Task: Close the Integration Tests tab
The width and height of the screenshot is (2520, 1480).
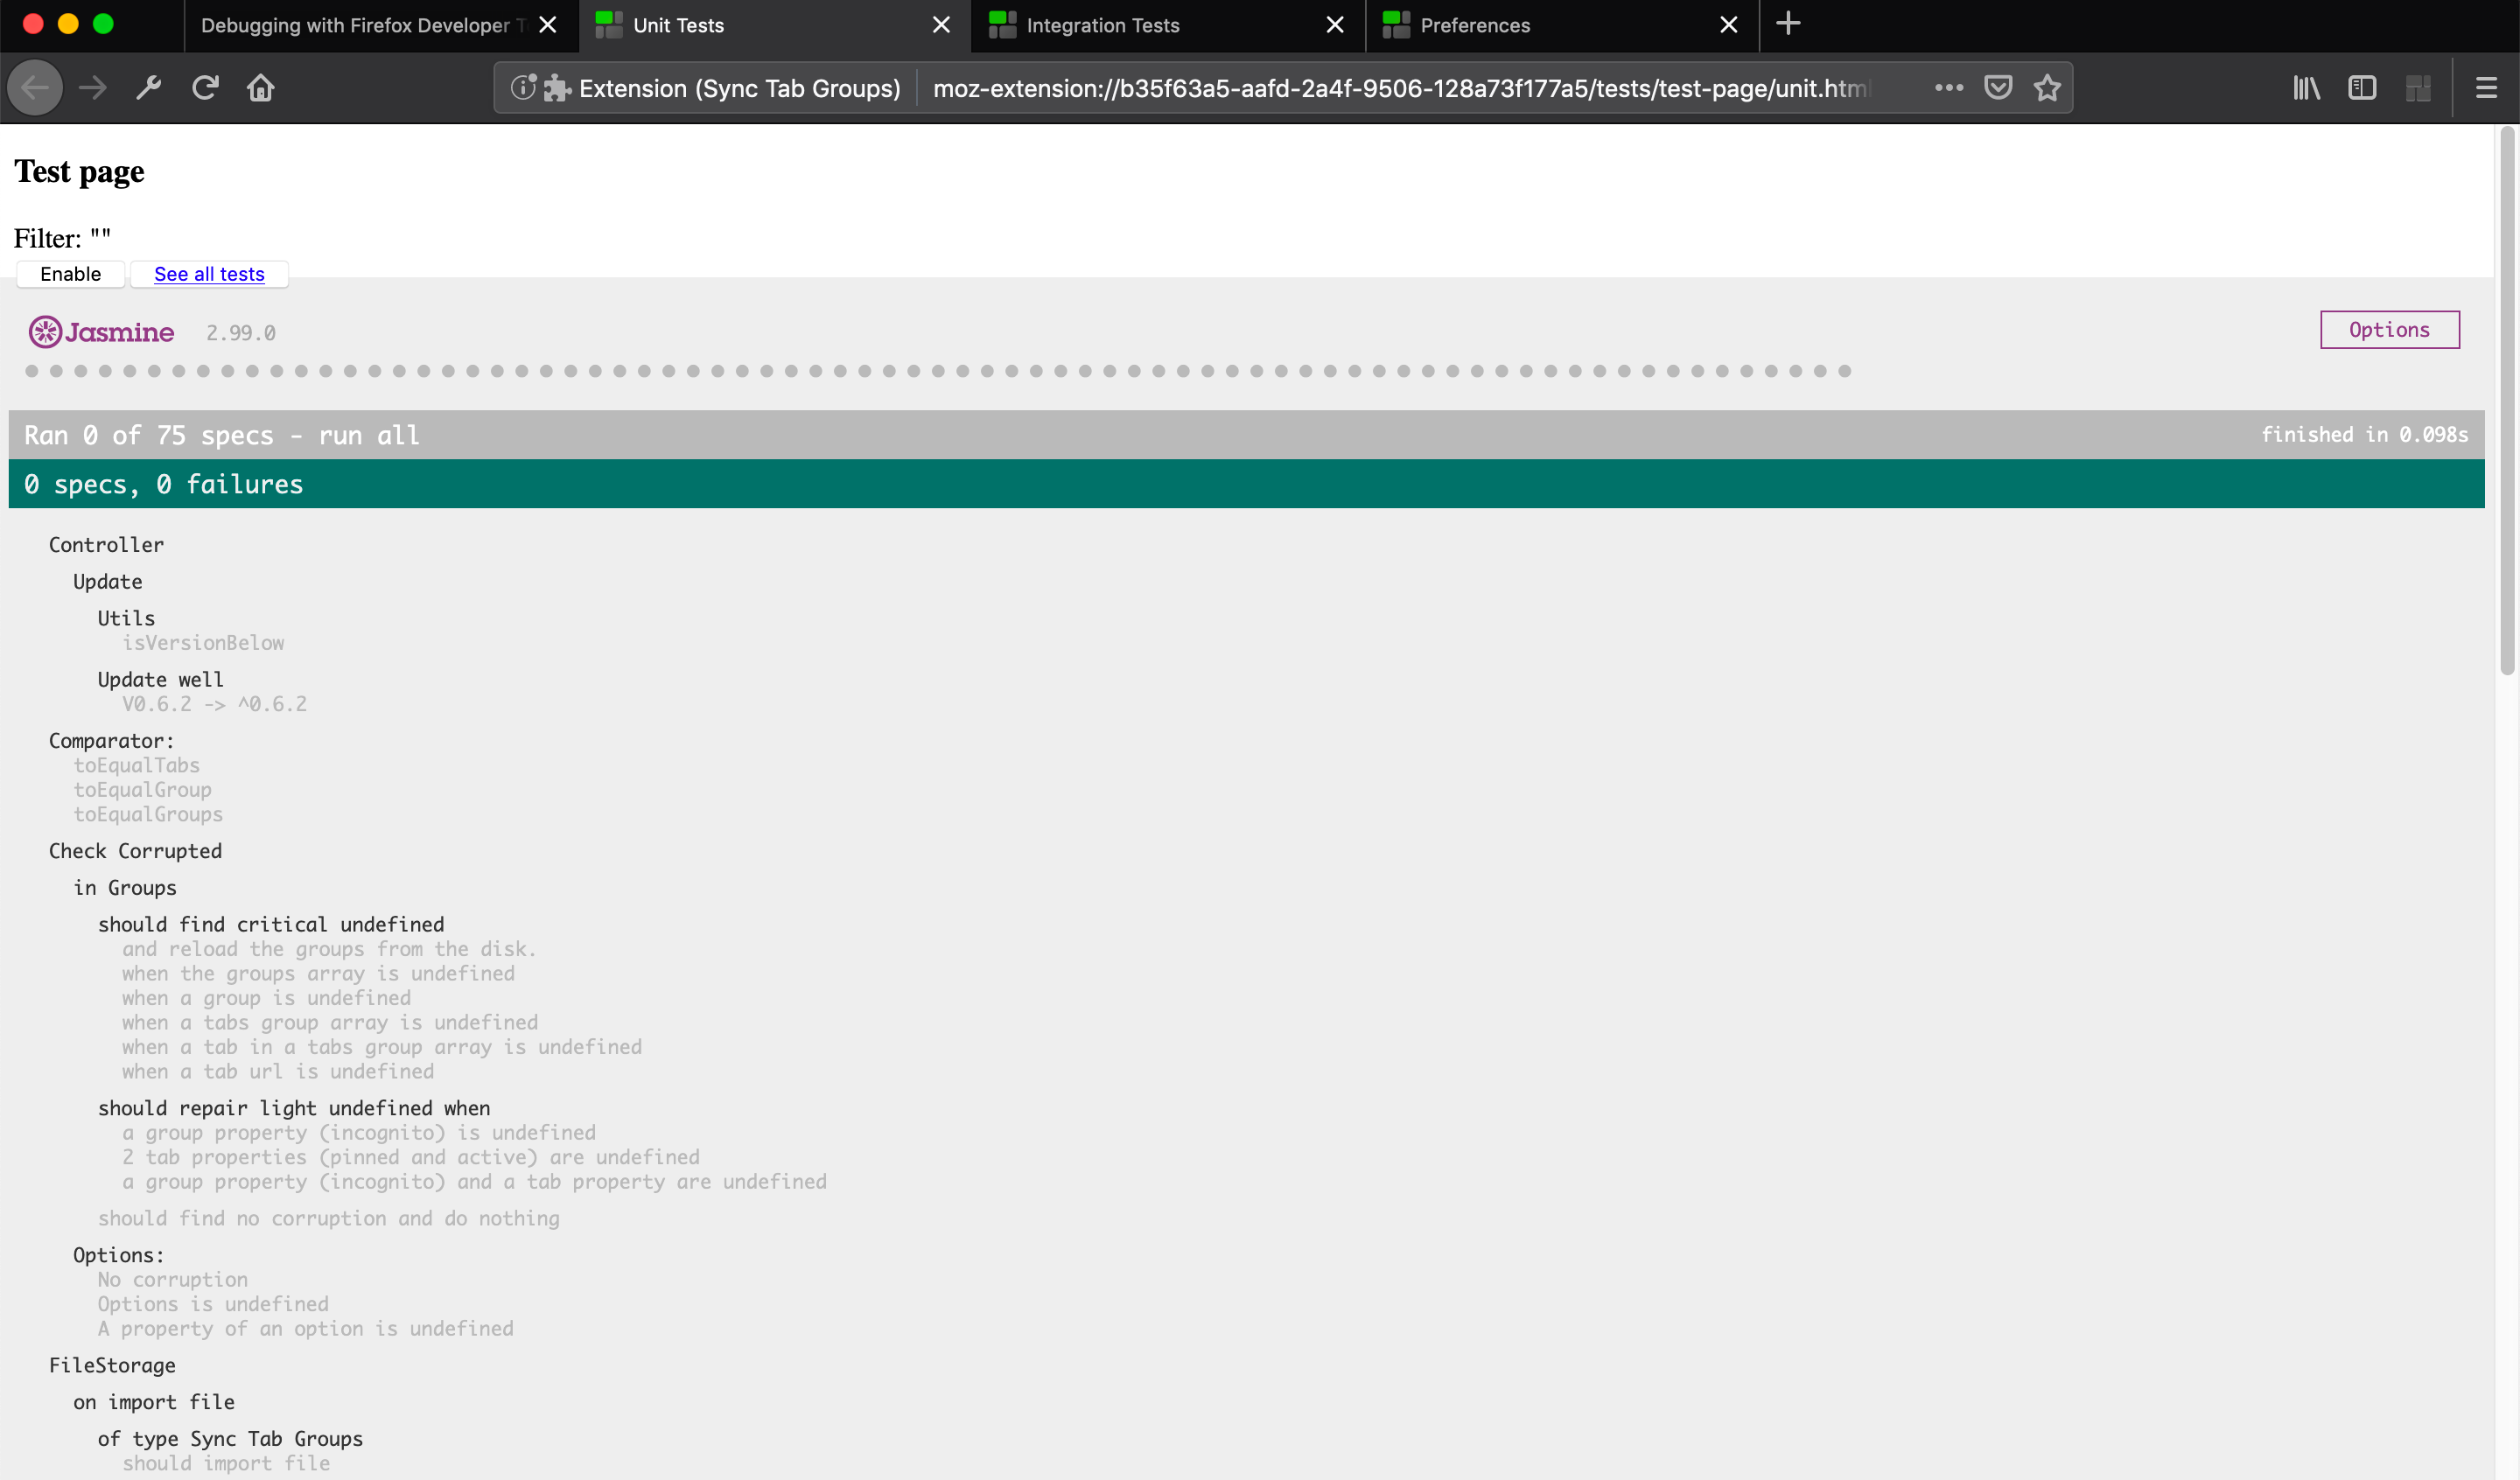Action: coord(1334,25)
